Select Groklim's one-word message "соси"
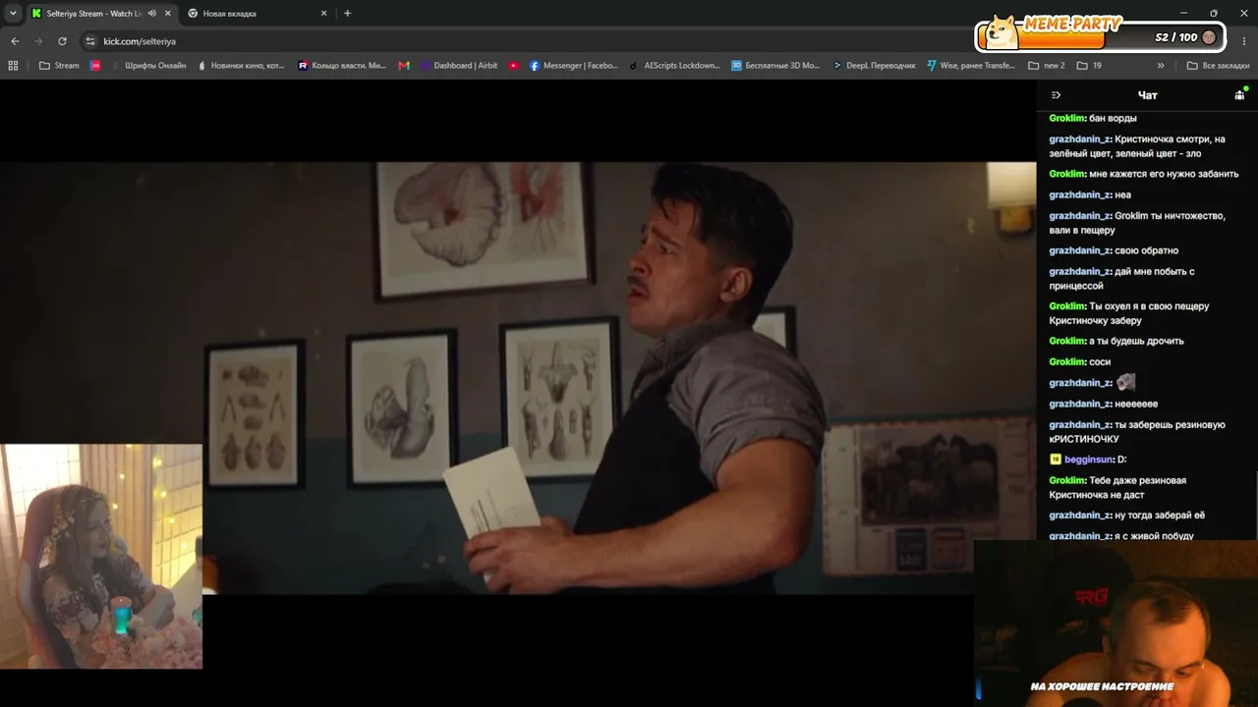The image size is (1258, 707). tap(1080, 361)
